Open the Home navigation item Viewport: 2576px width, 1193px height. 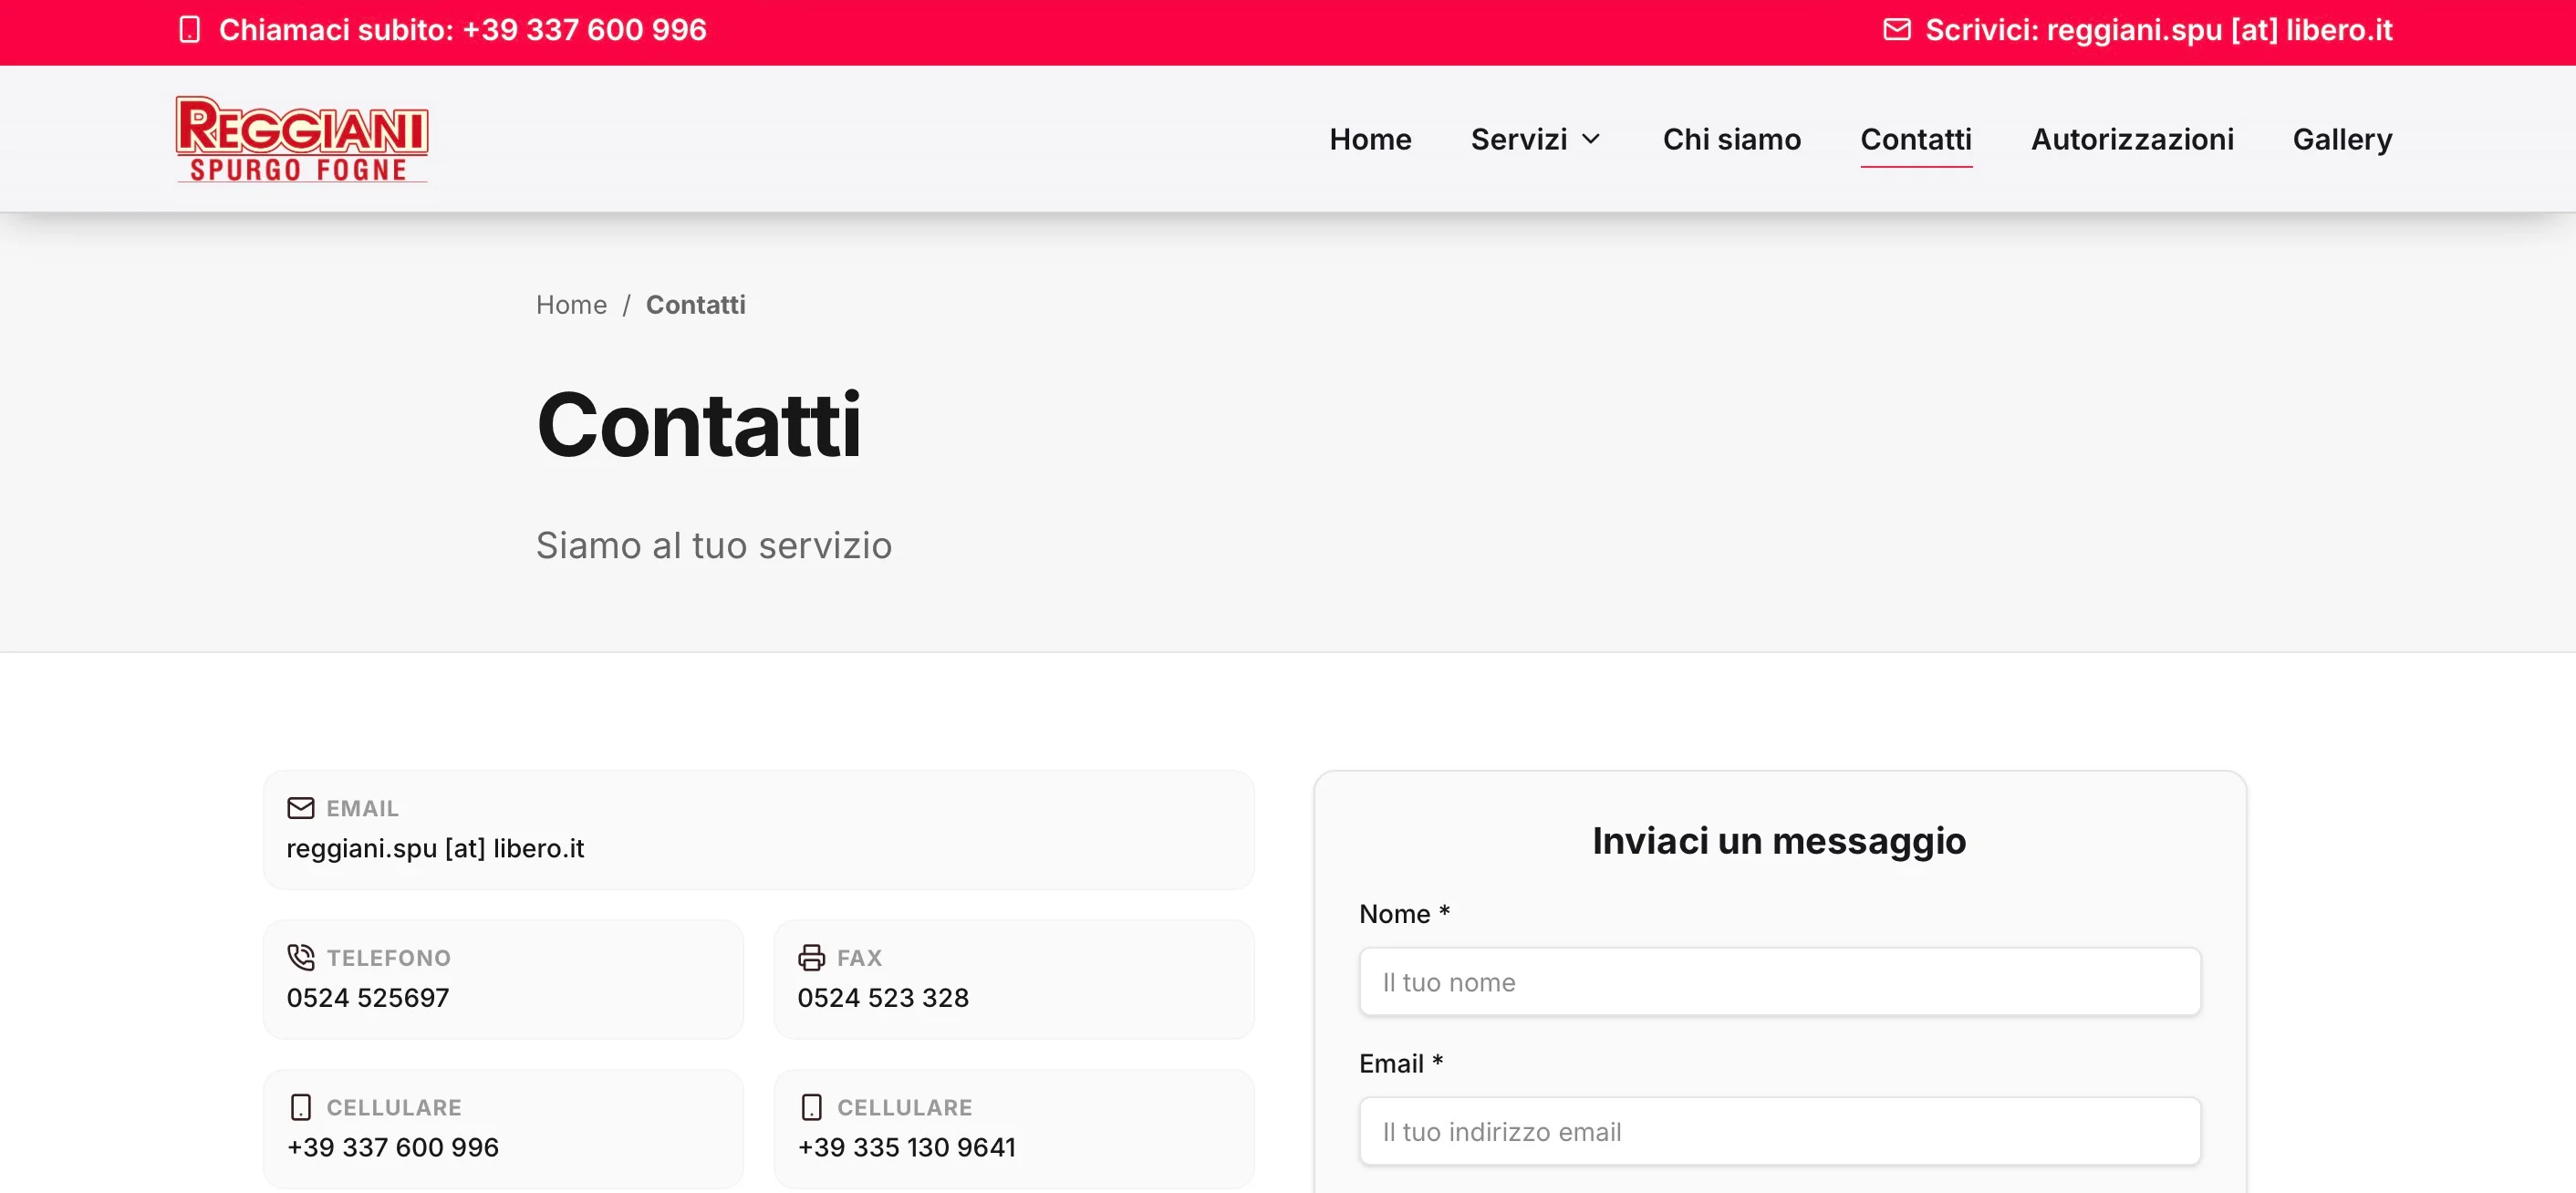(x=1370, y=139)
